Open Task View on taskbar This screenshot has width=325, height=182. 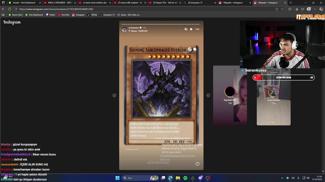tap(163, 178)
